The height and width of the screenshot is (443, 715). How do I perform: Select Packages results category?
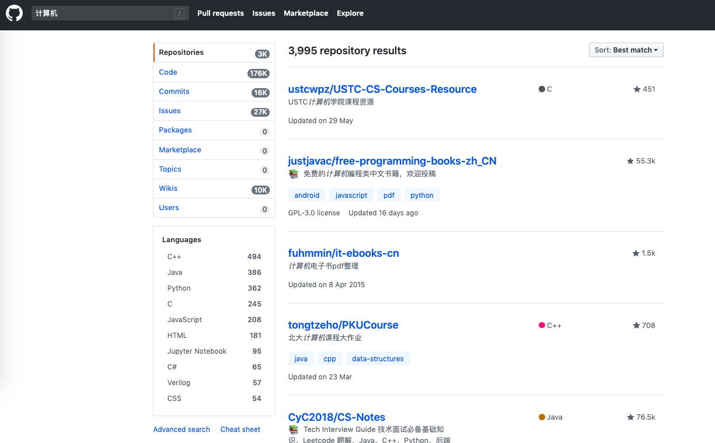tap(214, 130)
